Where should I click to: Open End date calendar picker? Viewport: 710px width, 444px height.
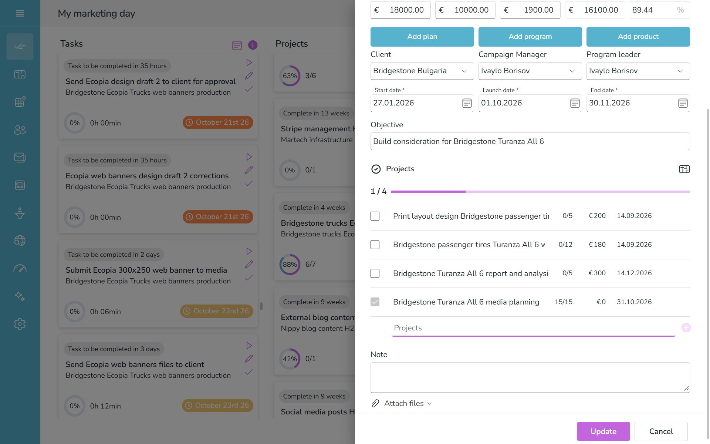pyautogui.click(x=683, y=103)
